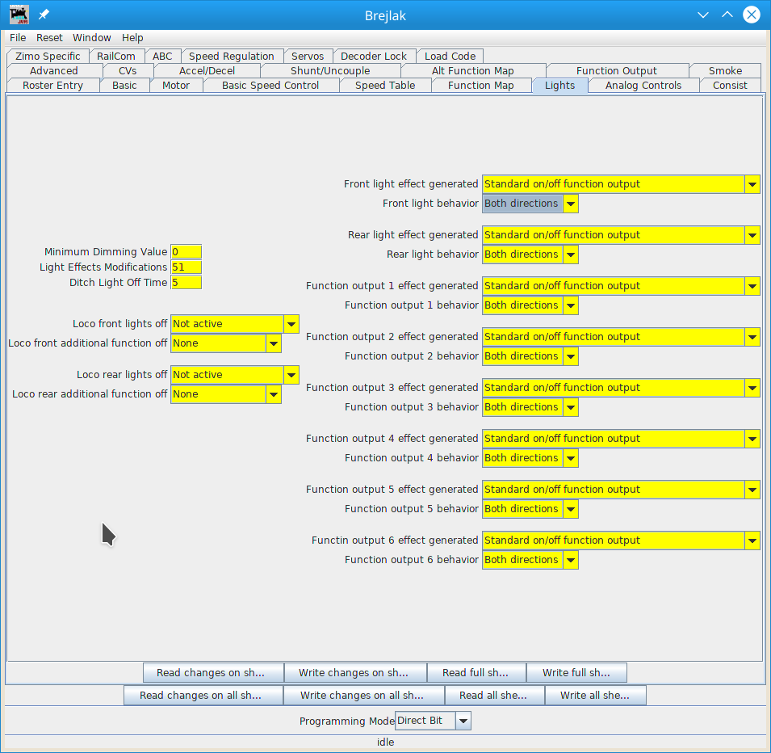Screen dimensions: 771x753
Task: Open the Loco front lights off dropdown
Action: [x=234, y=324]
